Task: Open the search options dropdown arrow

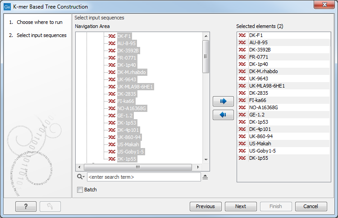Action: pos(84,177)
